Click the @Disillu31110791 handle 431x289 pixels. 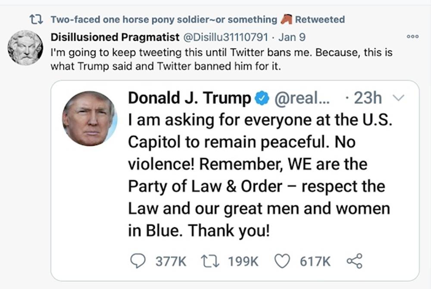point(226,37)
